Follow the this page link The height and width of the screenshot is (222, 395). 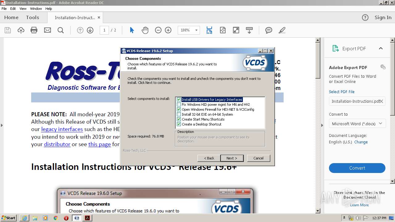pos(99,144)
